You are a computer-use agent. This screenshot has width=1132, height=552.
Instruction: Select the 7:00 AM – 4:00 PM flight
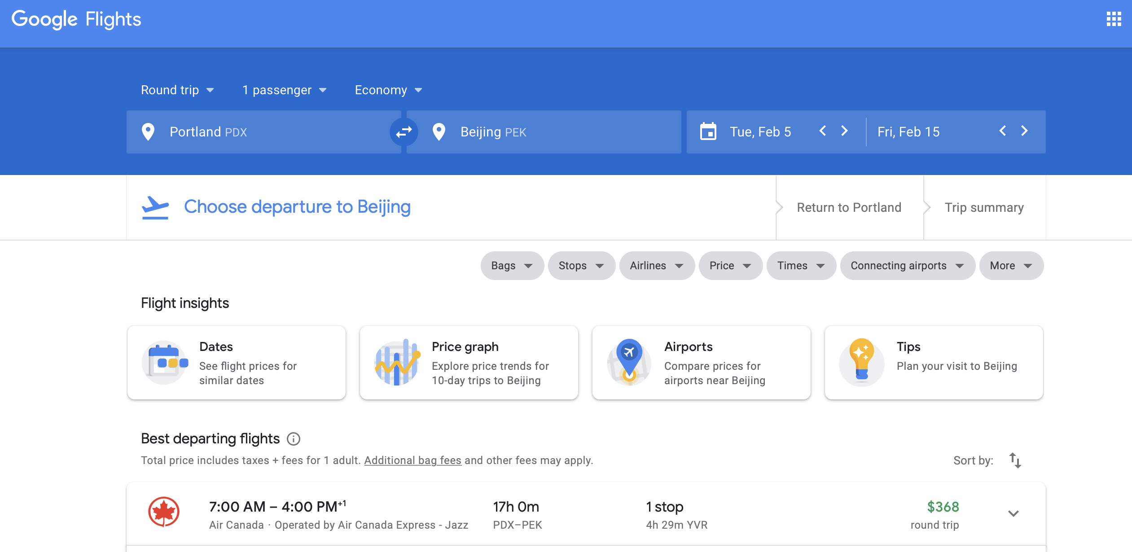click(x=277, y=507)
